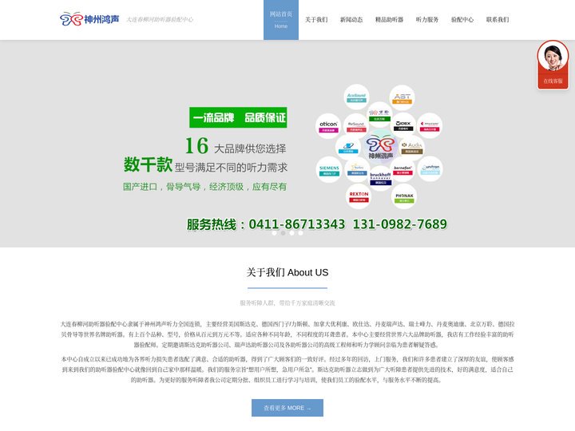Click the Unitron brand logo circle
Image resolution: width=575 pixels, height=431 pixels.
point(430,170)
